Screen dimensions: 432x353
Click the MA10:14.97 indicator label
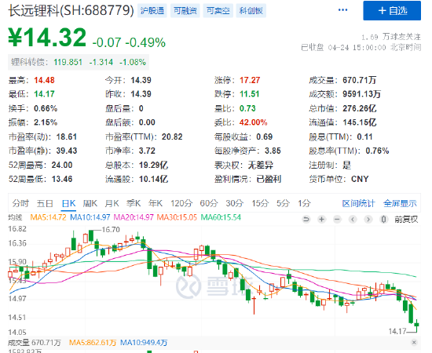tap(90, 217)
